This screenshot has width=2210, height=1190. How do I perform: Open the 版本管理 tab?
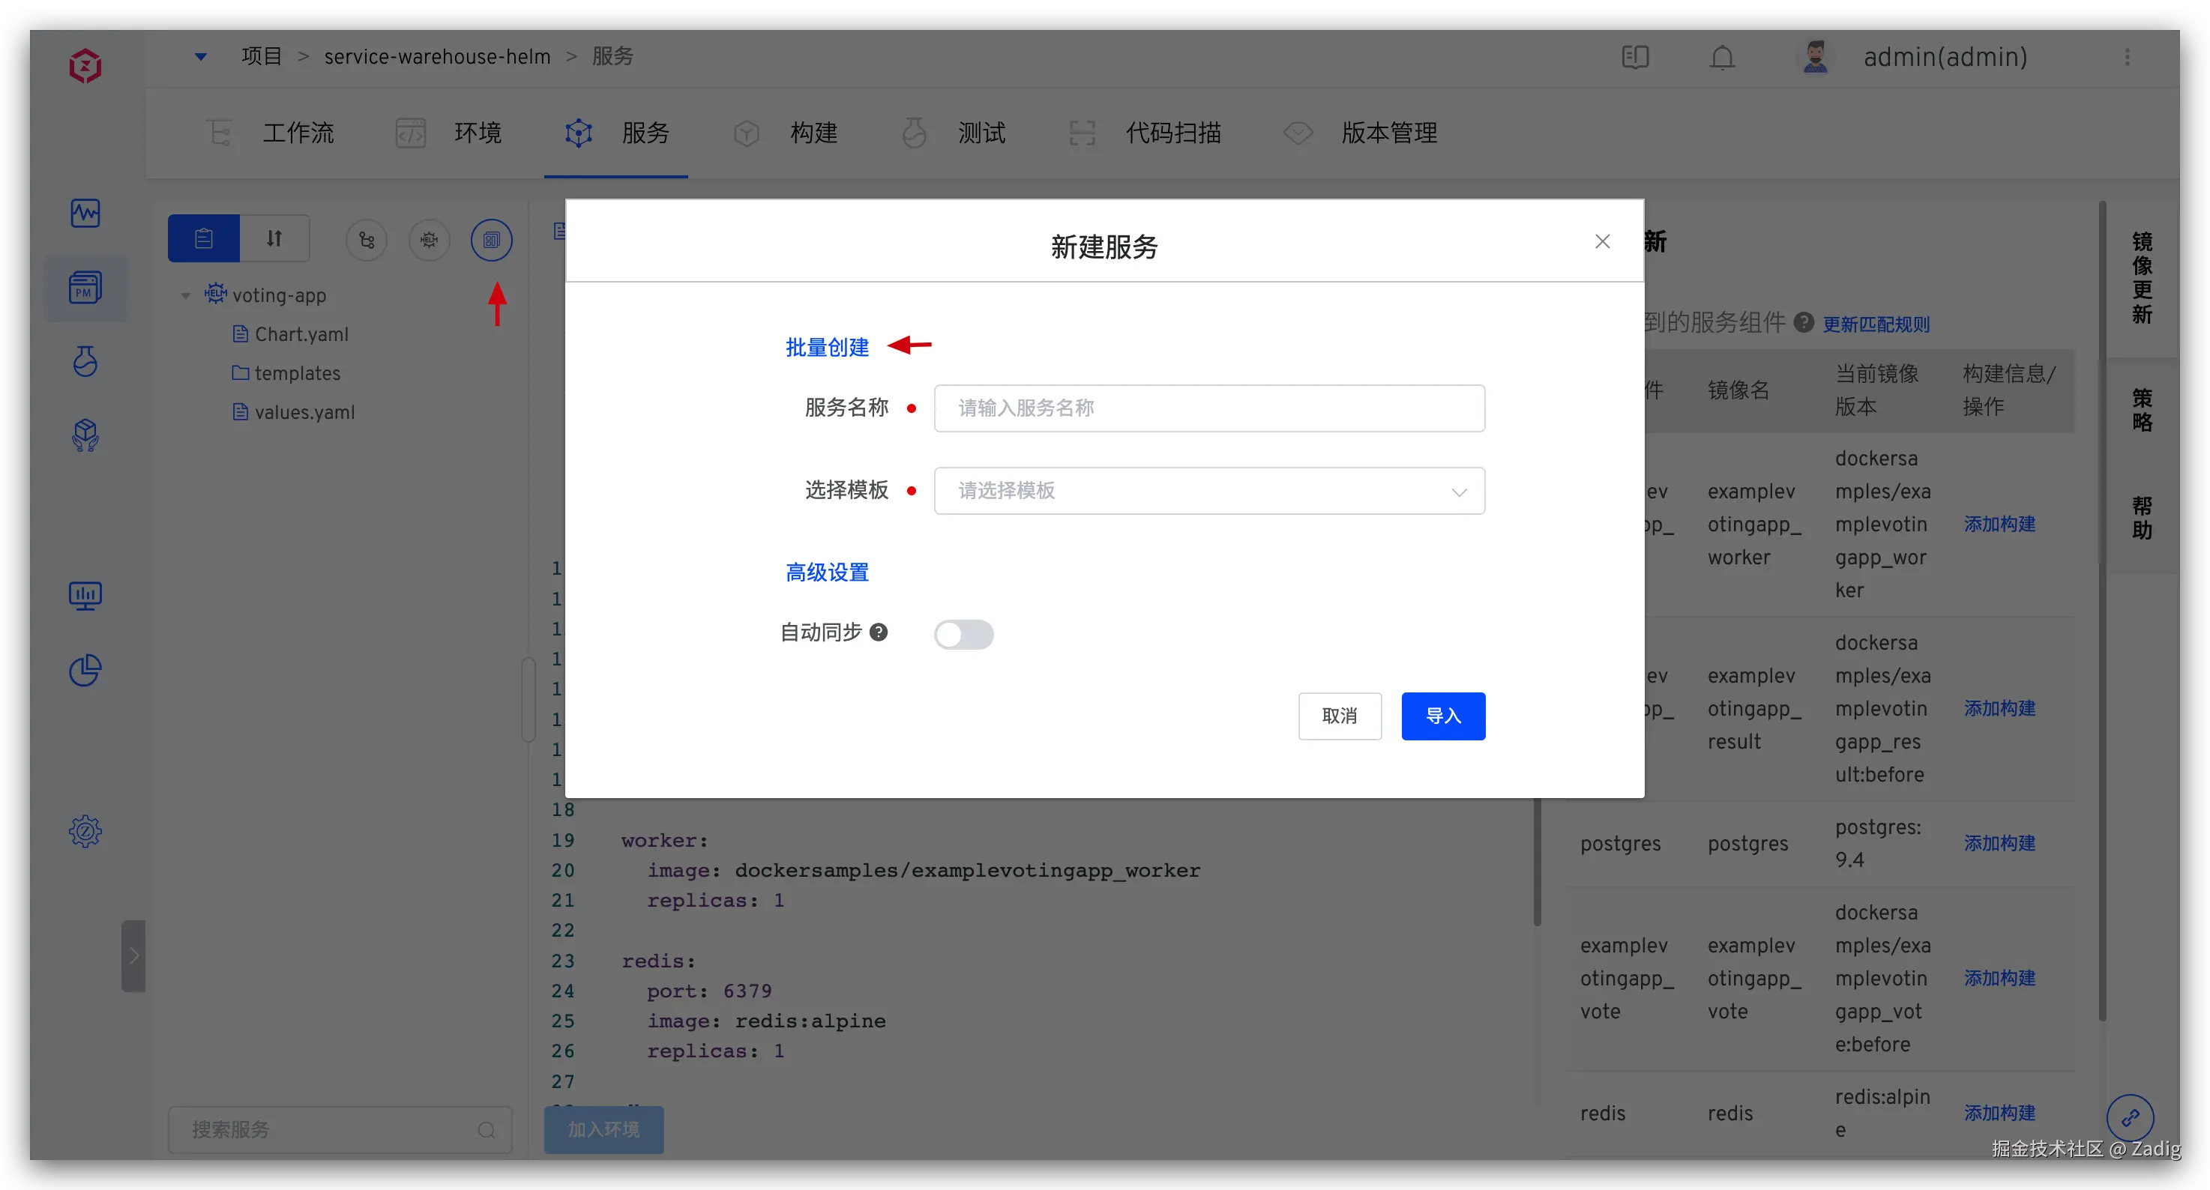(1361, 133)
